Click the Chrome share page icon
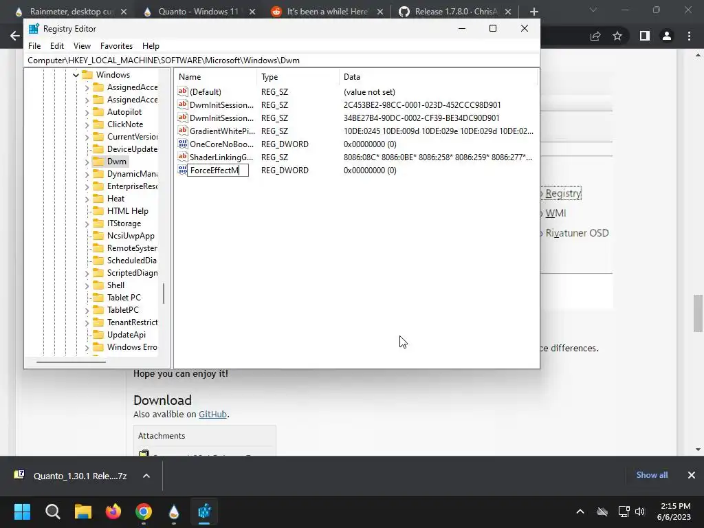Screen dimensions: 704x528 (x=595, y=36)
